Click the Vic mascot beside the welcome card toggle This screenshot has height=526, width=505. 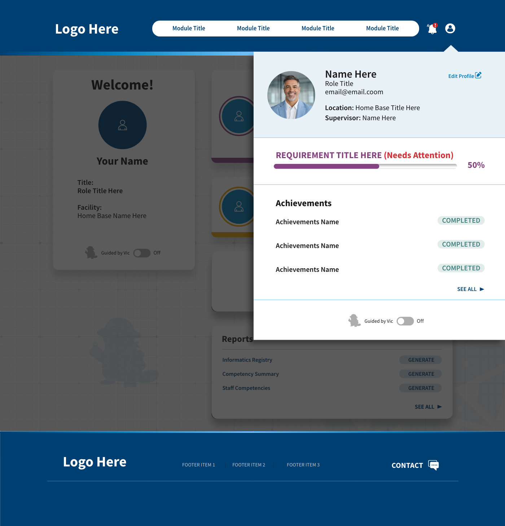(91, 252)
